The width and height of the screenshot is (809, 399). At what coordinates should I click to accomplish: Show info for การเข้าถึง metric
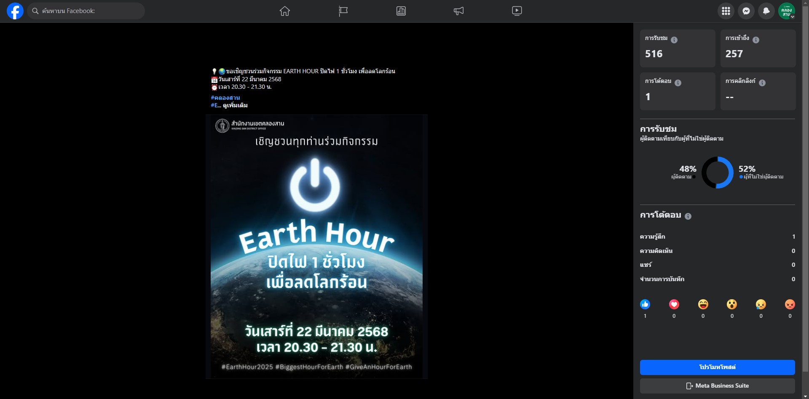tap(756, 40)
